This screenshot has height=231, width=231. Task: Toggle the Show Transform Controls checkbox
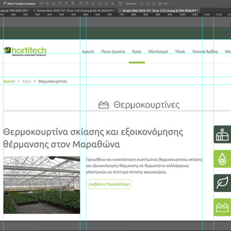click(x=4, y=4)
